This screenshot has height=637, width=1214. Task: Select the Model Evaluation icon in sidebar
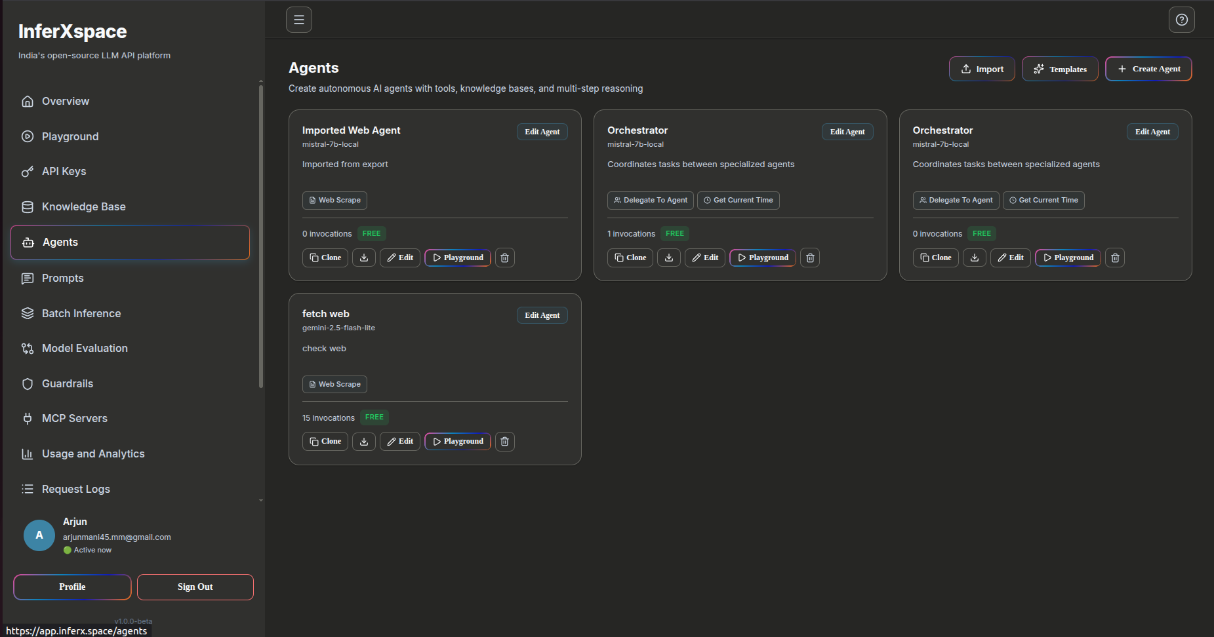click(27, 348)
